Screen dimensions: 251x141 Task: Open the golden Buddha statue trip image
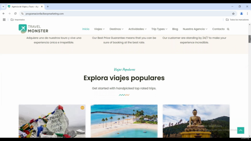pyautogui.click(x=196, y=121)
